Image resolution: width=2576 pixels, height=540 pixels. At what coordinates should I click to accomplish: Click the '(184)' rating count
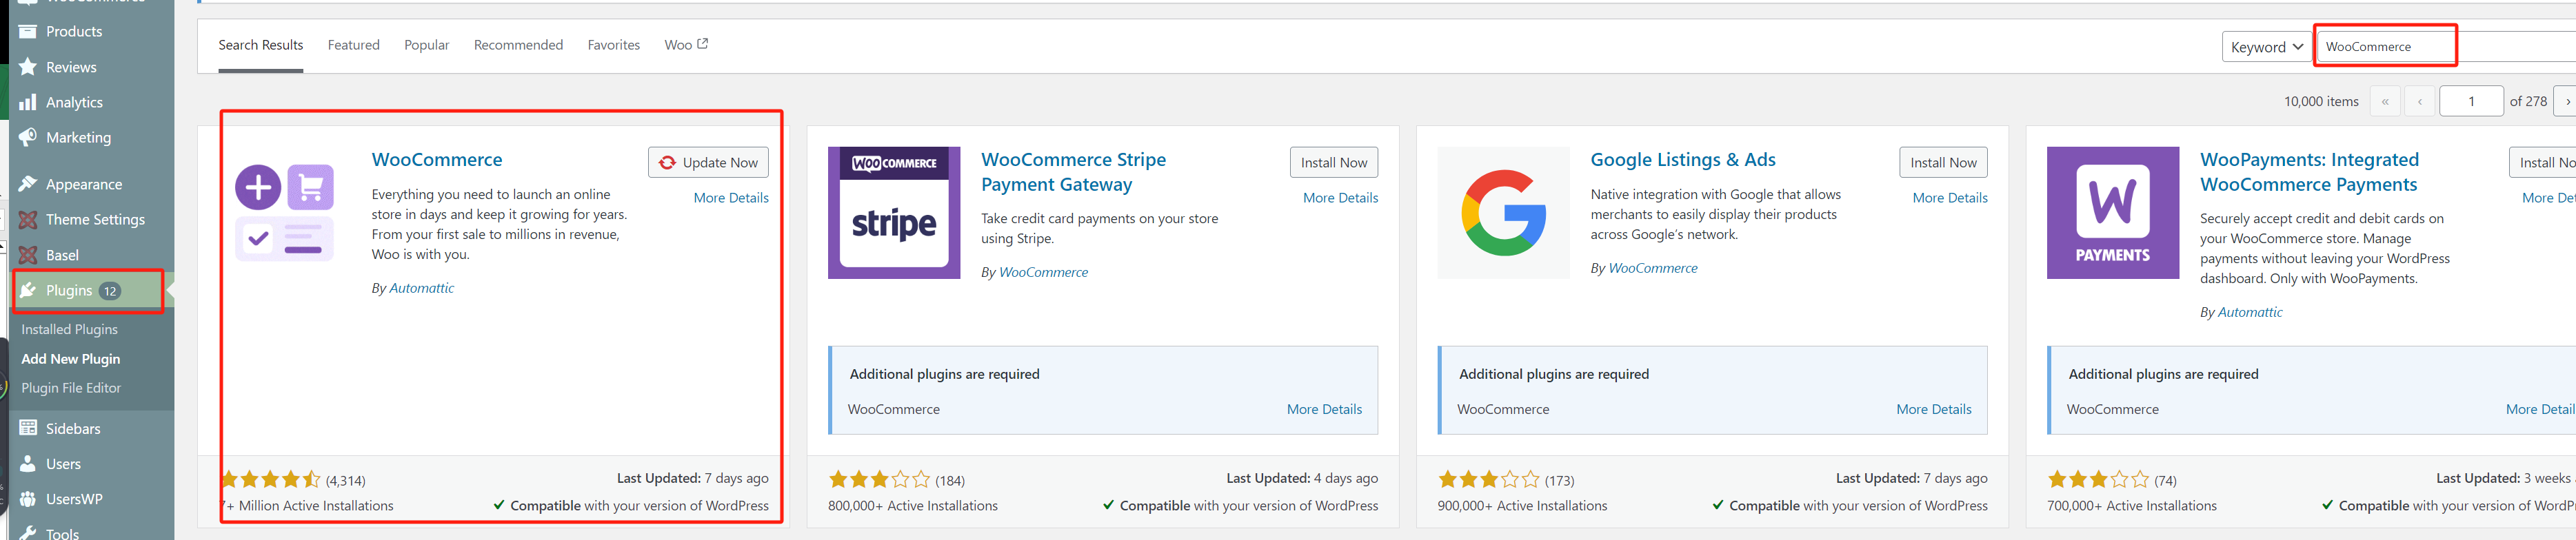[950, 480]
